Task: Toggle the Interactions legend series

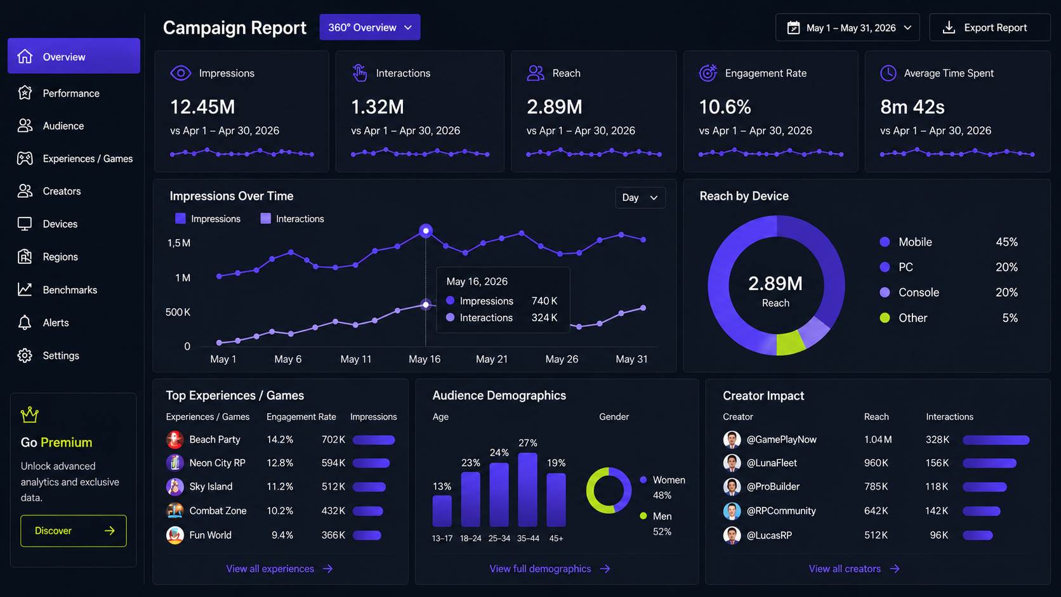Action: pyautogui.click(x=292, y=219)
